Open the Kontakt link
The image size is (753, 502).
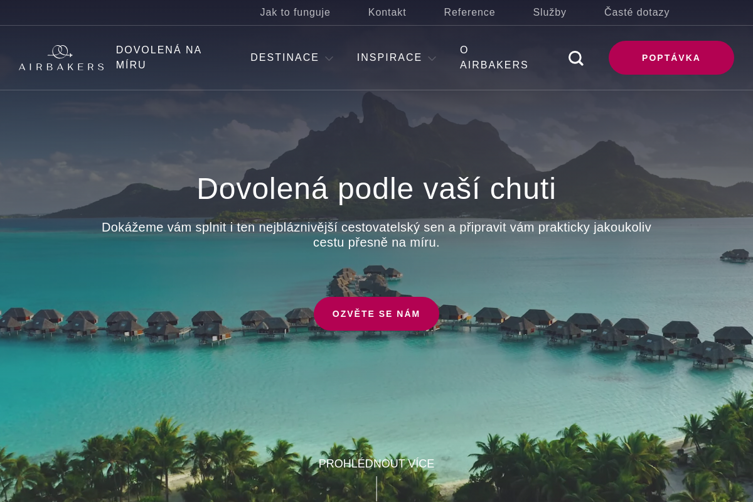tap(387, 13)
